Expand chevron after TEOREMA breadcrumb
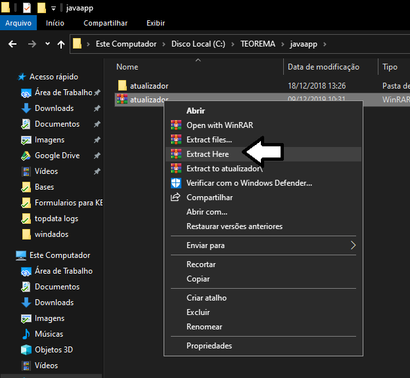410x378 pixels. coord(283,44)
